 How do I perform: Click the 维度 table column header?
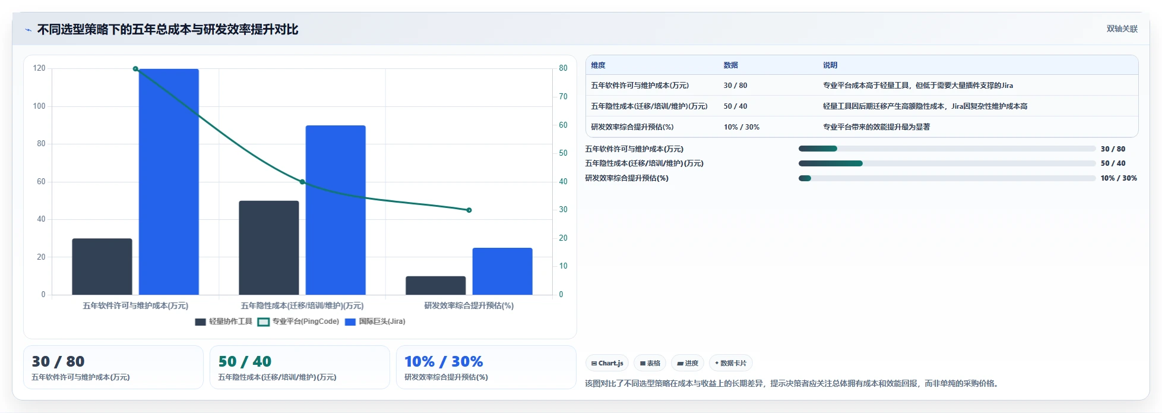coord(598,65)
